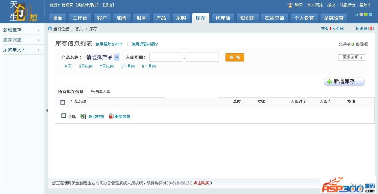Image resolution: width=378 pixels, height=194 pixels.
Task: Open the 请选择产品 product dropdown
Action: [x=102, y=57]
